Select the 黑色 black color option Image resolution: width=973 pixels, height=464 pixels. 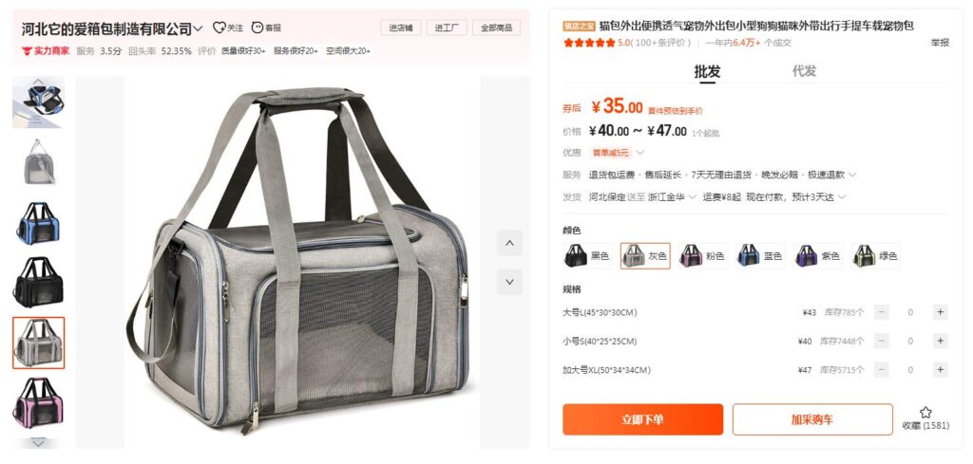coord(587,256)
